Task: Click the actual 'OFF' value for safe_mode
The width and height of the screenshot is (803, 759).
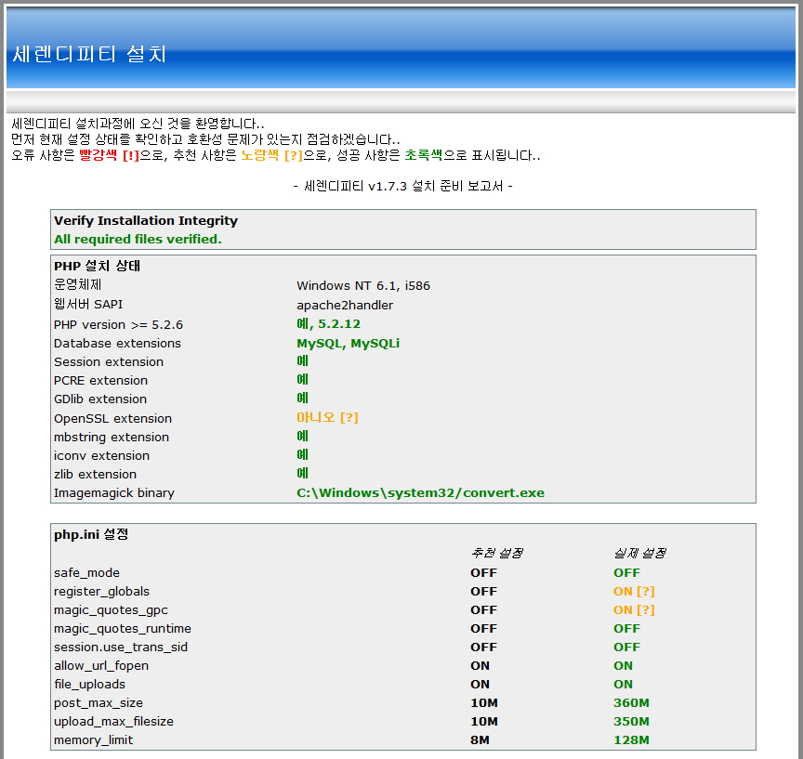Action: 626,572
